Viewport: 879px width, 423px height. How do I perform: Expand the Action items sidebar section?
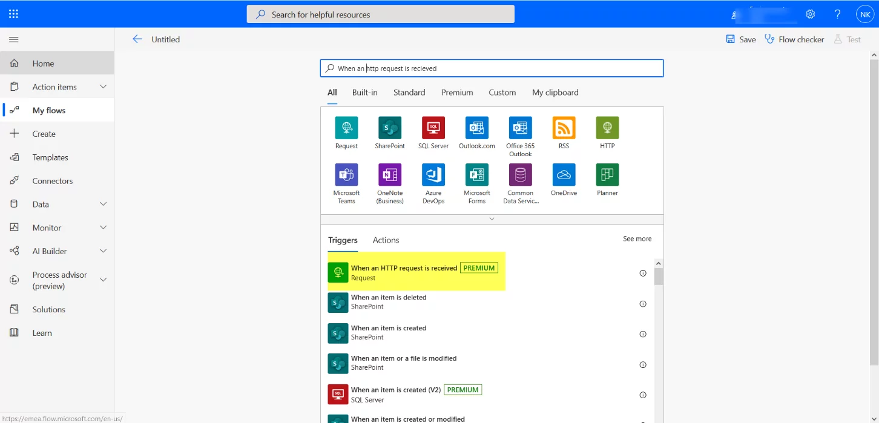103,87
